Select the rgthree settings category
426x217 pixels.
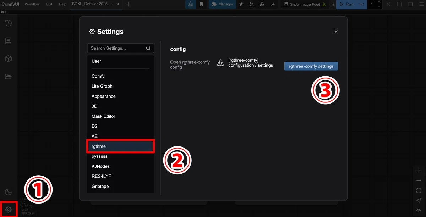point(120,146)
